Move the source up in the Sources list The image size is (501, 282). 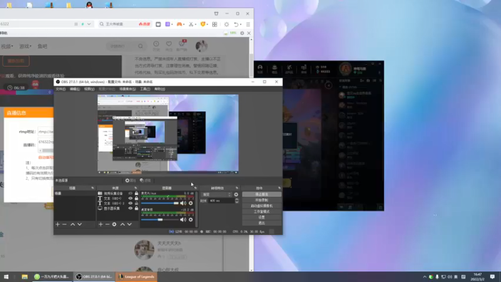(x=123, y=224)
